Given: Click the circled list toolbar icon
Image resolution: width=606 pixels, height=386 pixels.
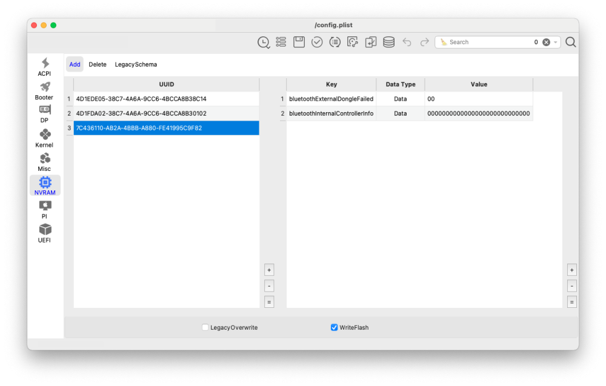Looking at the screenshot, I should click(335, 42).
